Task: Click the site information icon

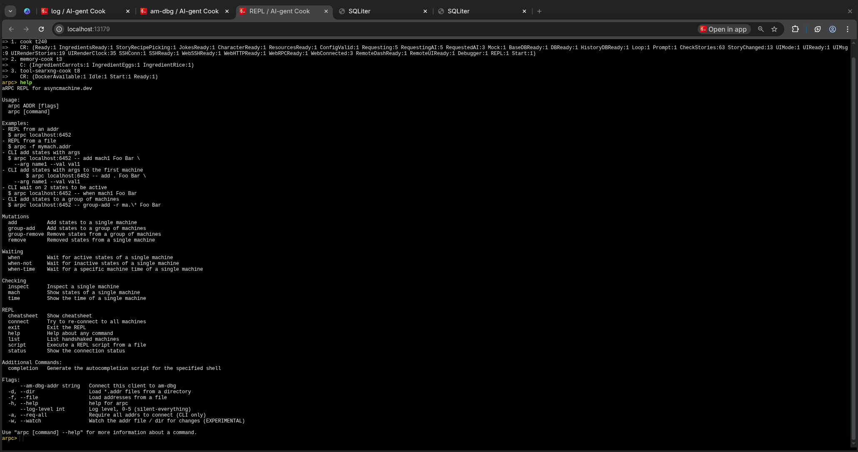Action: click(60, 29)
